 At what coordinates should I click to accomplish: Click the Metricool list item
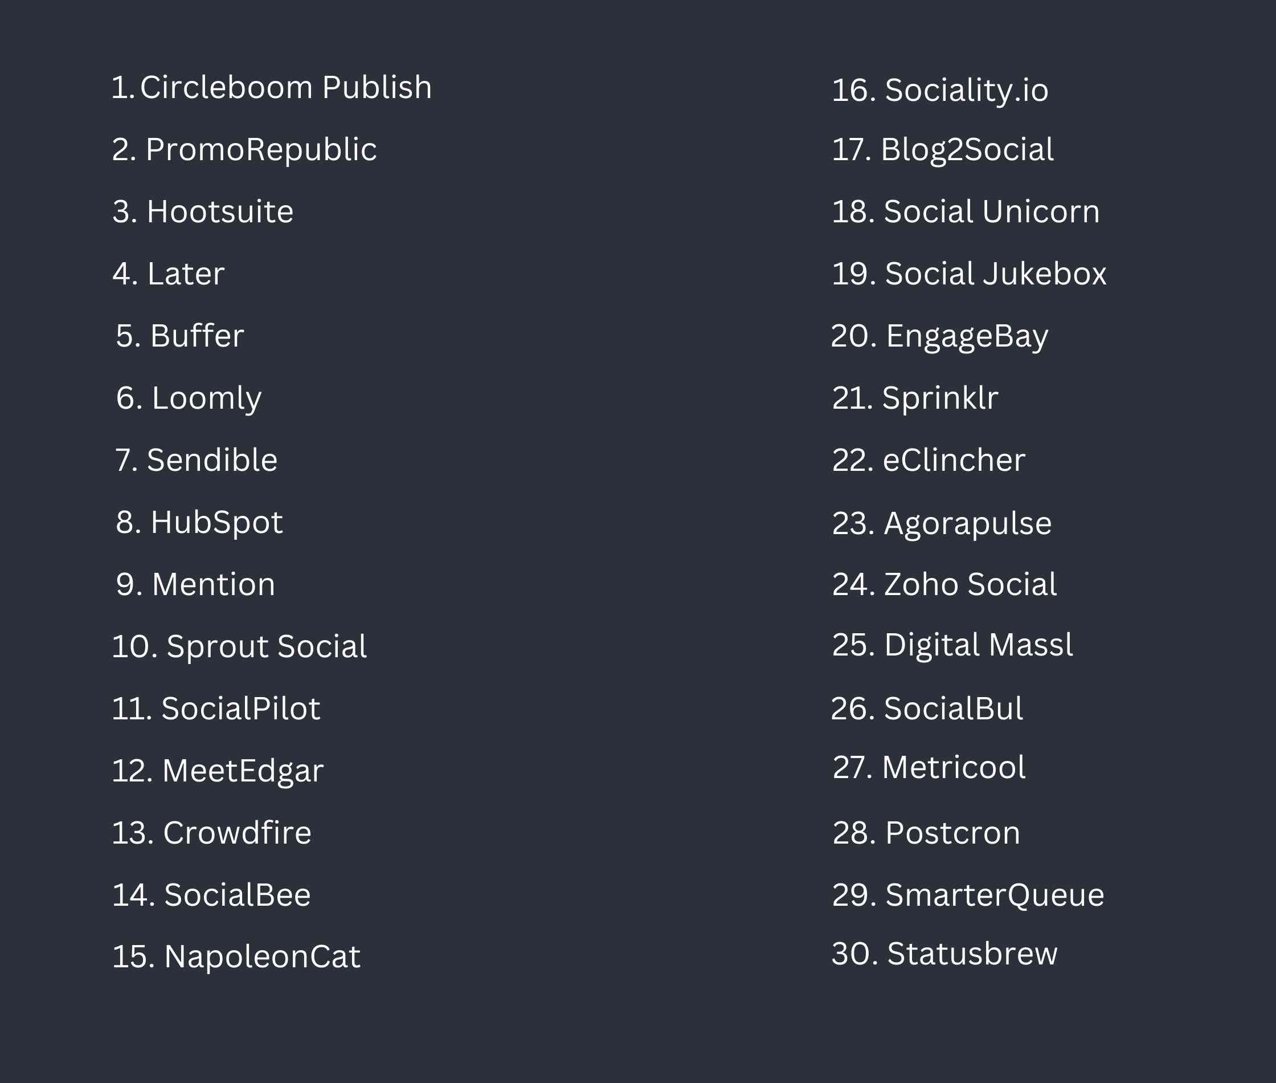click(929, 767)
